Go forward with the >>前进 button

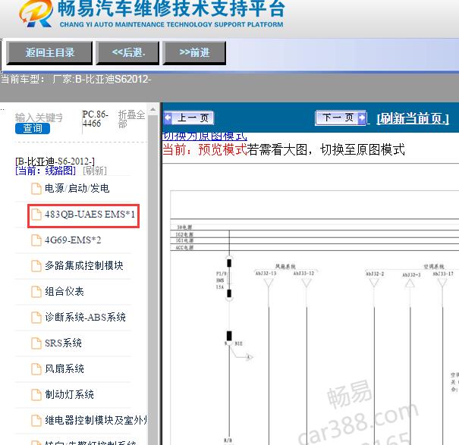click(x=194, y=53)
